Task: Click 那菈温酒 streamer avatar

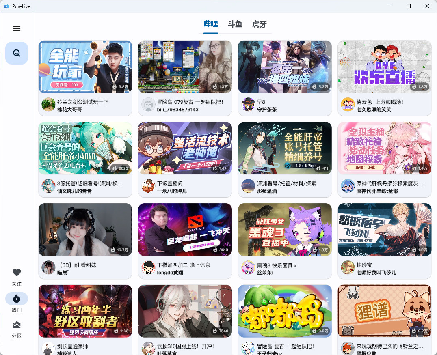Action: point(248,186)
